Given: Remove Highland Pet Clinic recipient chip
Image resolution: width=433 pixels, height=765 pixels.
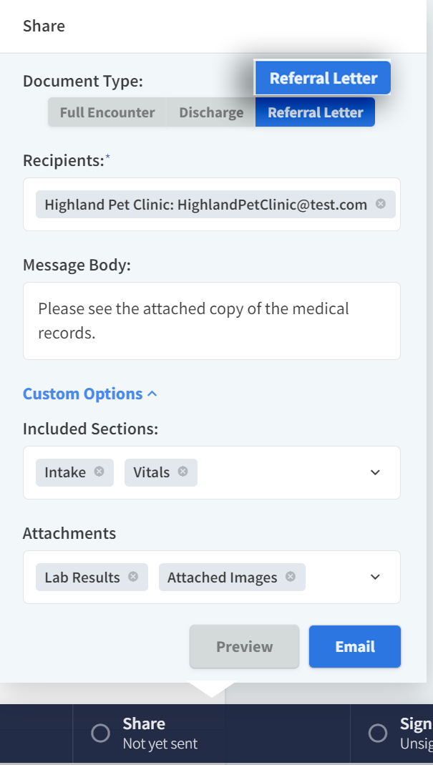Looking at the screenshot, I should pyautogui.click(x=381, y=204).
